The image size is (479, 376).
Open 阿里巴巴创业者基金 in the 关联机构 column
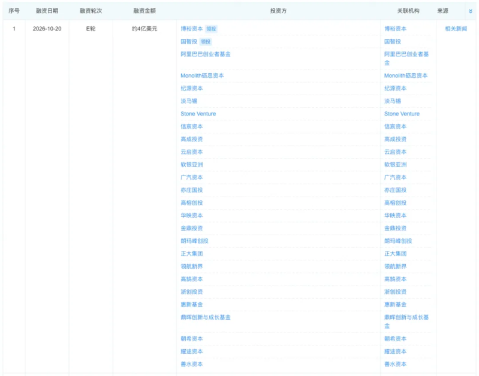coord(406,58)
